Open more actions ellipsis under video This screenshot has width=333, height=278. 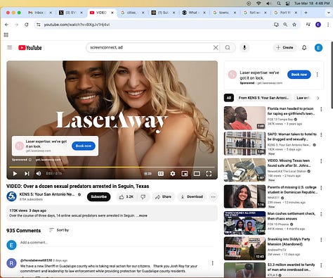[213, 197]
